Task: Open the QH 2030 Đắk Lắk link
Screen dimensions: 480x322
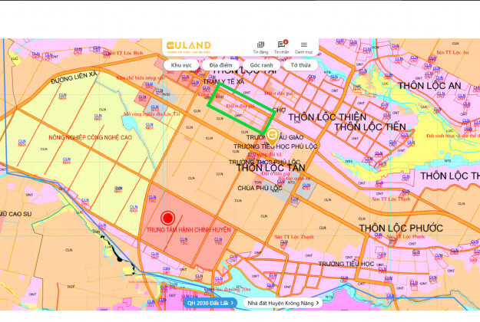Action: tap(210, 303)
